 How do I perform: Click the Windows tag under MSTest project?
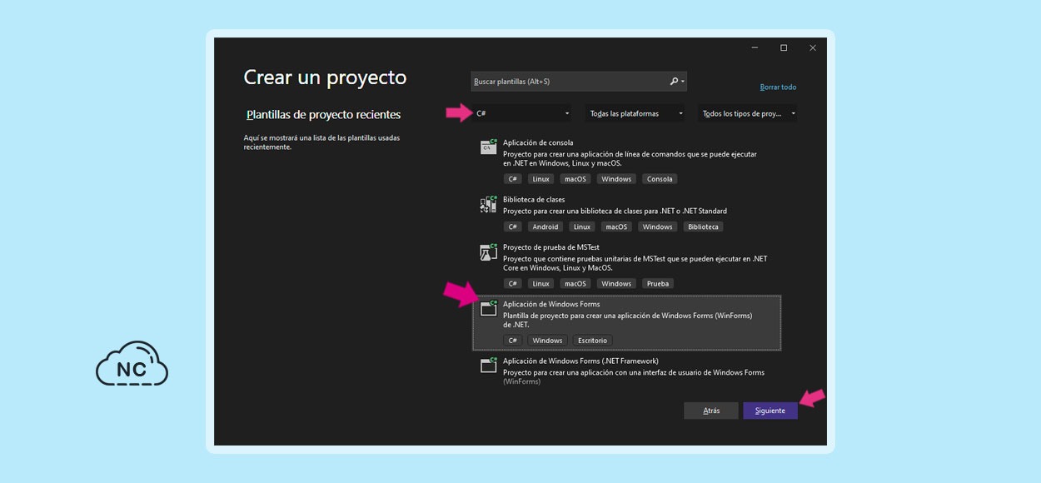tap(616, 283)
